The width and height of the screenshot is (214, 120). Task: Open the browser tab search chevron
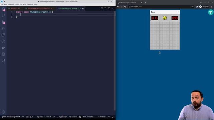point(201,3)
